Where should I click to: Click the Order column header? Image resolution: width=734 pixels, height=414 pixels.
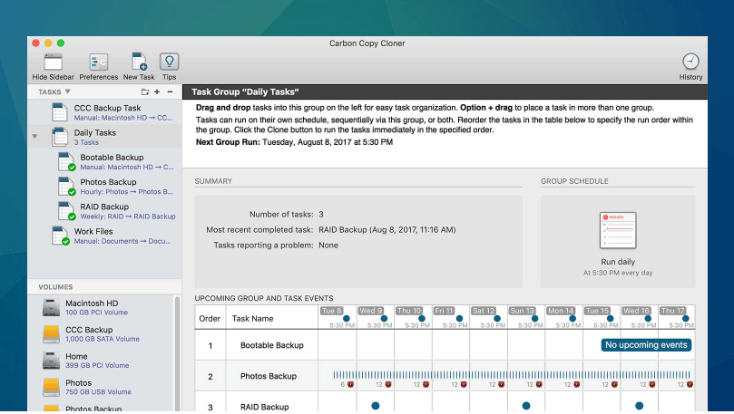coord(210,318)
